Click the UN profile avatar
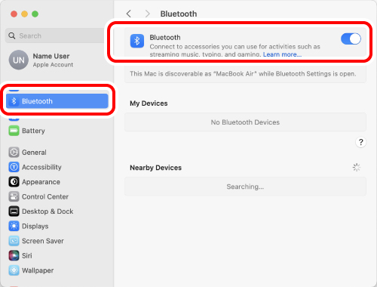Viewport: 377px width, 287px height. coord(19,60)
